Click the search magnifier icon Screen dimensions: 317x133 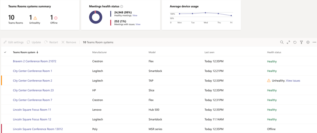tap(282, 42)
